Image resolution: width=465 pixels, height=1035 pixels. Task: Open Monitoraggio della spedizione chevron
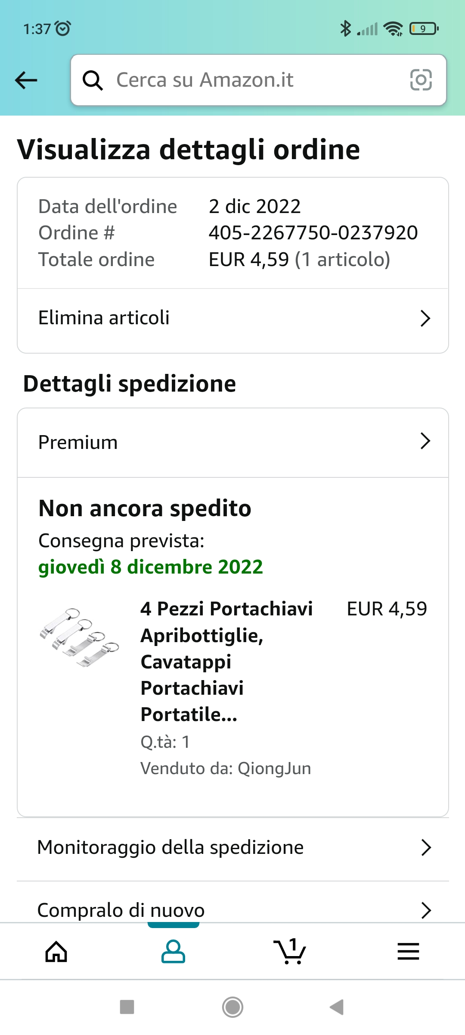coord(426,847)
